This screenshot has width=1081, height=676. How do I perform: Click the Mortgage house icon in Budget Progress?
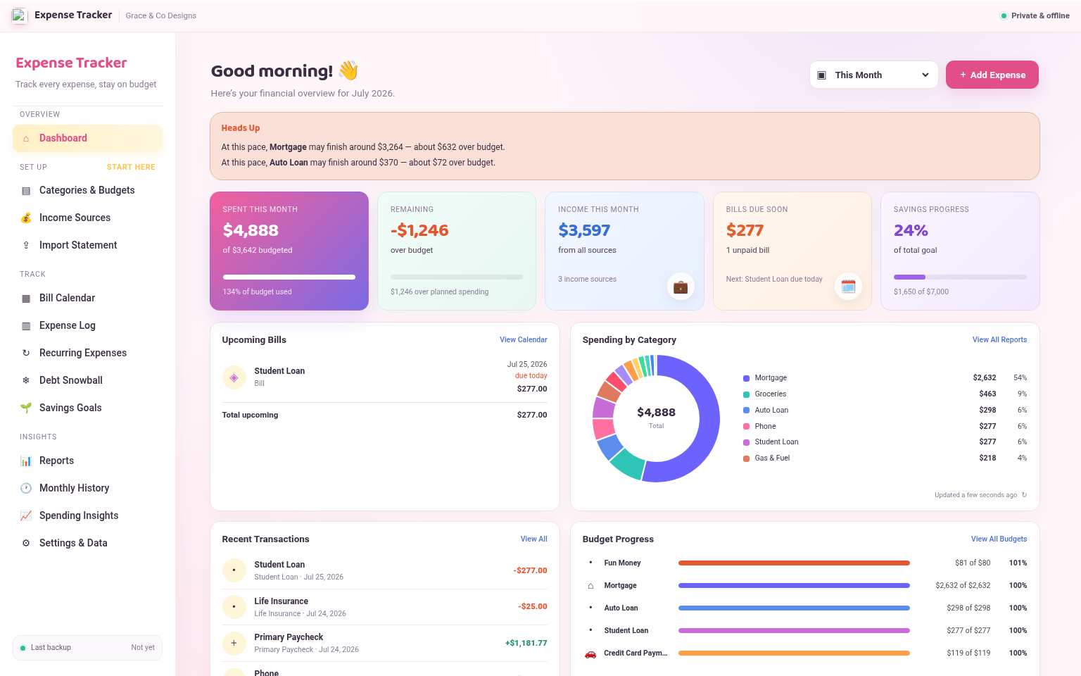(590, 586)
